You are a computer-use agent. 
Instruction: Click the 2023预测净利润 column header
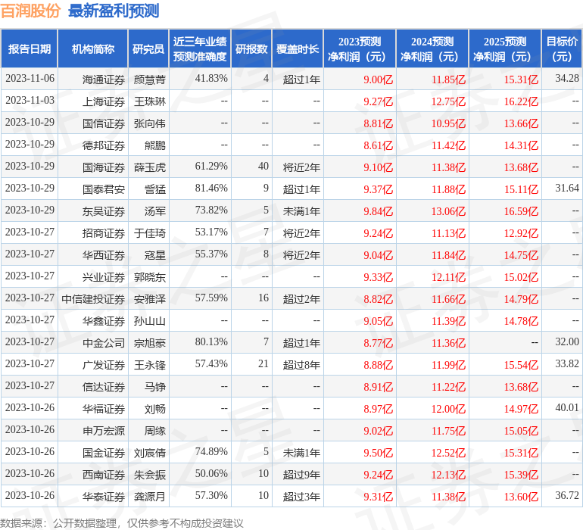pyautogui.click(x=360, y=48)
